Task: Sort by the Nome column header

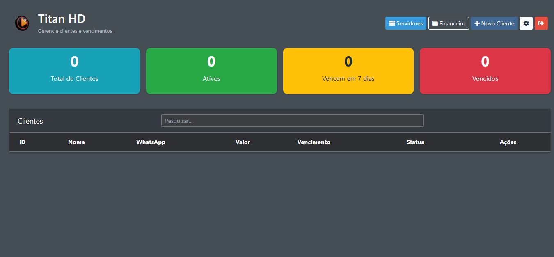Action: [76, 142]
